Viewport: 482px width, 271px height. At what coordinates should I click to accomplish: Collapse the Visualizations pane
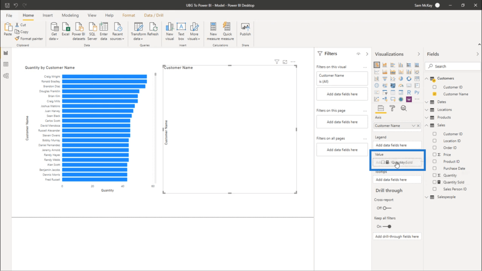pos(419,54)
